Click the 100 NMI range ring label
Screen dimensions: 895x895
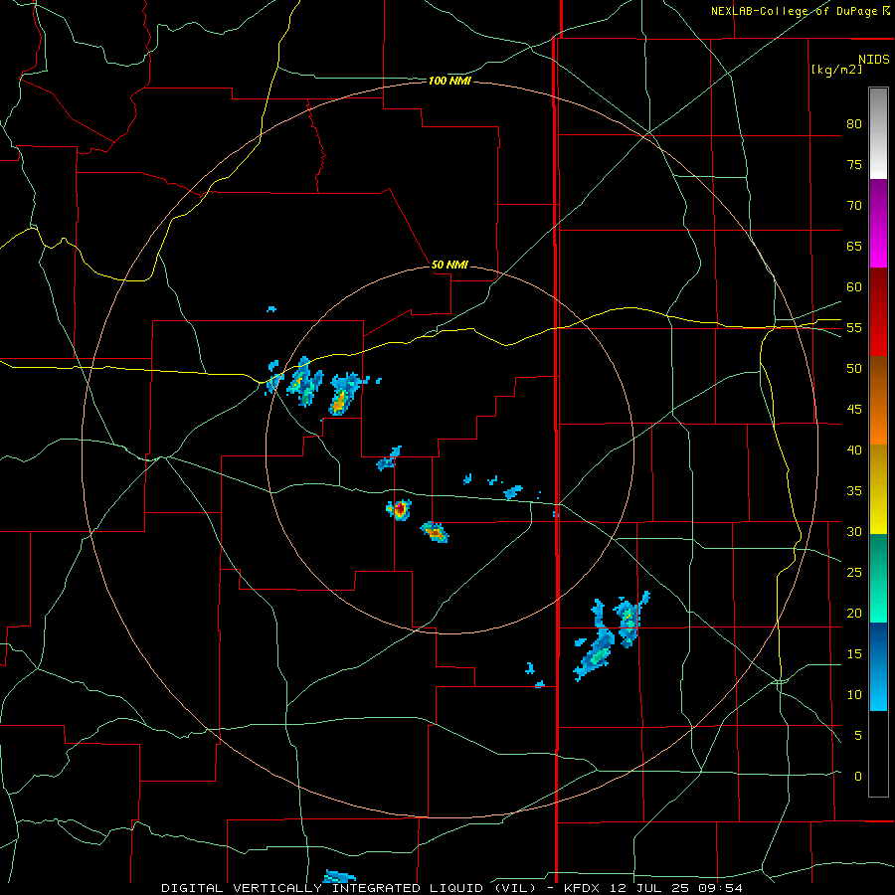(x=449, y=82)
